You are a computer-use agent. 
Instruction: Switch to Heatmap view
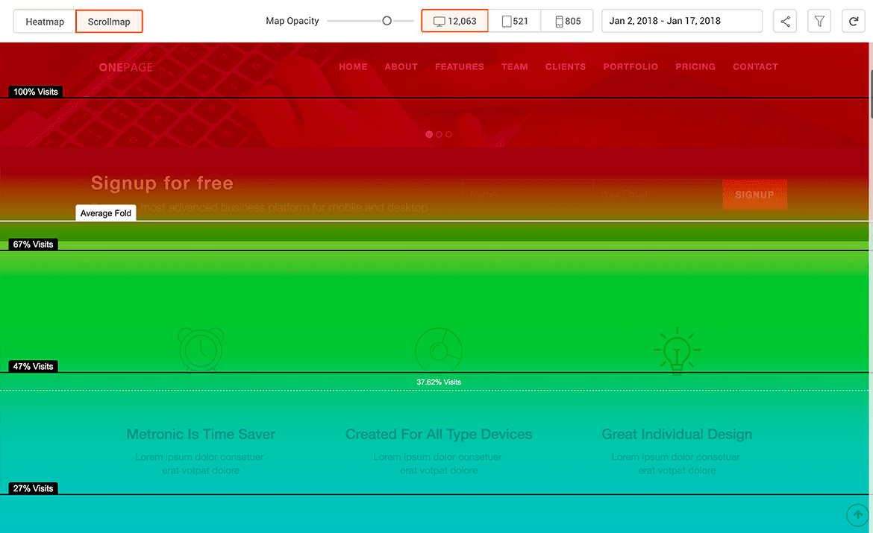(45, 22)
